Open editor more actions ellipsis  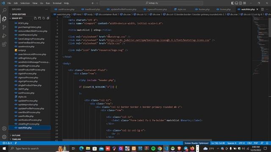click(267, 9)
